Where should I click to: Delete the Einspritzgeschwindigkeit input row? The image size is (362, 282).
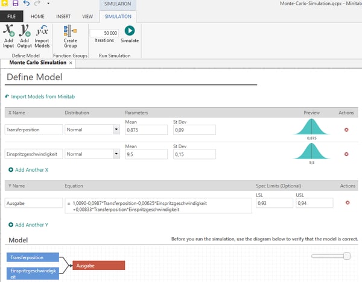click(346, 154)
